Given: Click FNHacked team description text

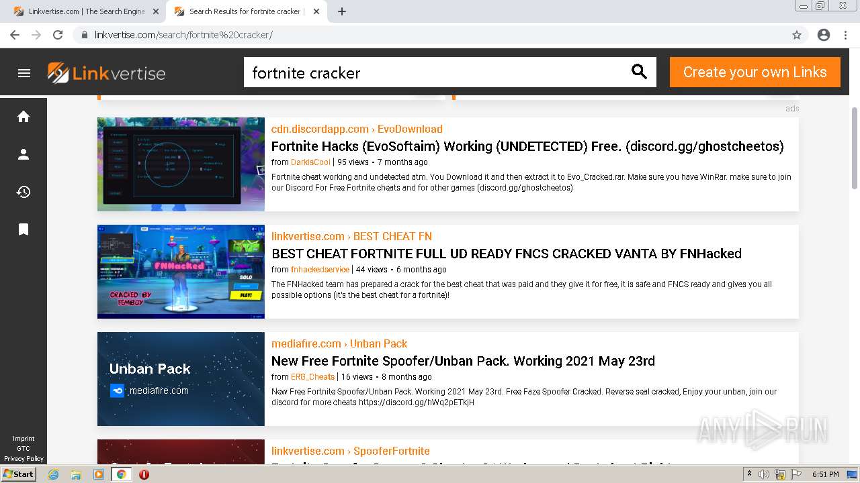Looking at the screenshot, I should point(521,290).
